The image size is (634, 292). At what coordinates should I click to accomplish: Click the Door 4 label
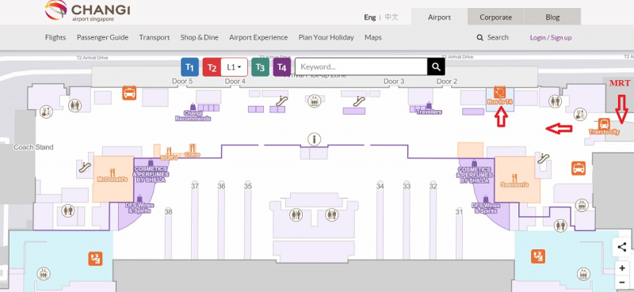235,82
